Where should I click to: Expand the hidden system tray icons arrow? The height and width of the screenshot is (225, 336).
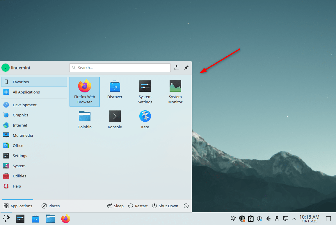pyautogui.click(x=294, y=219)
